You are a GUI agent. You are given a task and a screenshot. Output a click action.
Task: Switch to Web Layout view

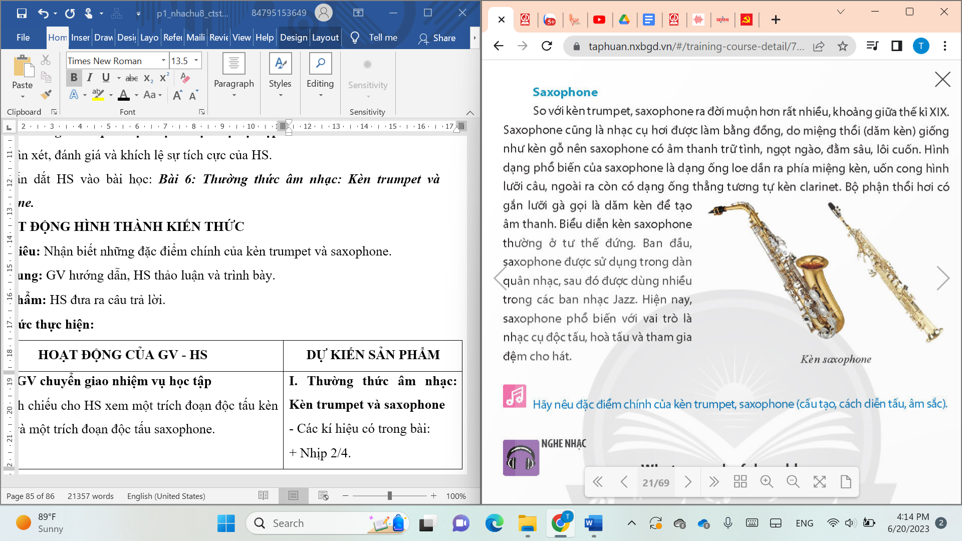point(323,496)
